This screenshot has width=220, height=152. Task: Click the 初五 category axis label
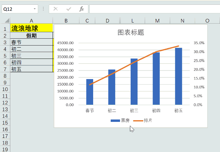tap(178, 111)
